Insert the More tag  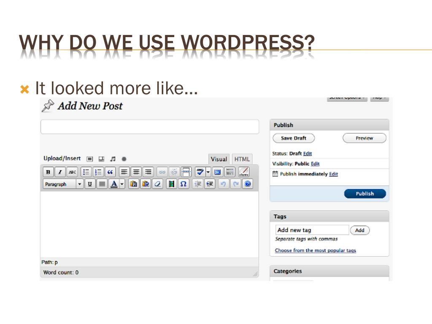(x=186, y=172)
